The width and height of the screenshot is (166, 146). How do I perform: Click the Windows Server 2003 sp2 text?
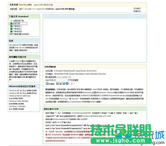[20, 96]
